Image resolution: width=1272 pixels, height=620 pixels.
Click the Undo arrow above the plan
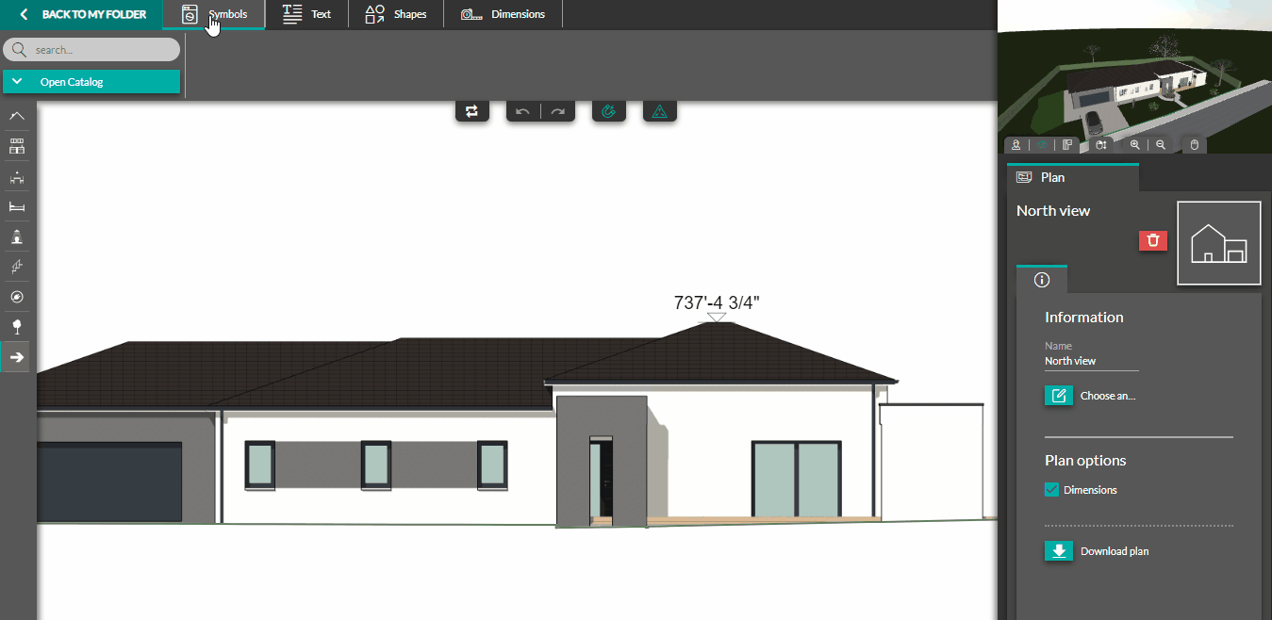pyautogui.click(x=522, y=110)
